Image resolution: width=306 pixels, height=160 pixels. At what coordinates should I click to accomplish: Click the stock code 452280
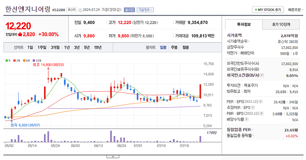pyautogui.click(x=59, y=10)
